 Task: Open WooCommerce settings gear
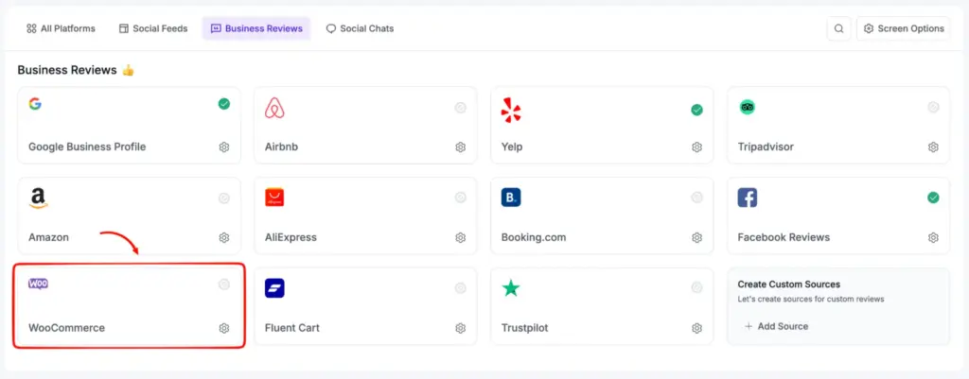coord(224,328)
